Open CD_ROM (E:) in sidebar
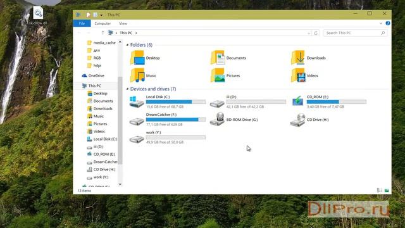Viewport: 405px width, 228px height. [101, 154]
